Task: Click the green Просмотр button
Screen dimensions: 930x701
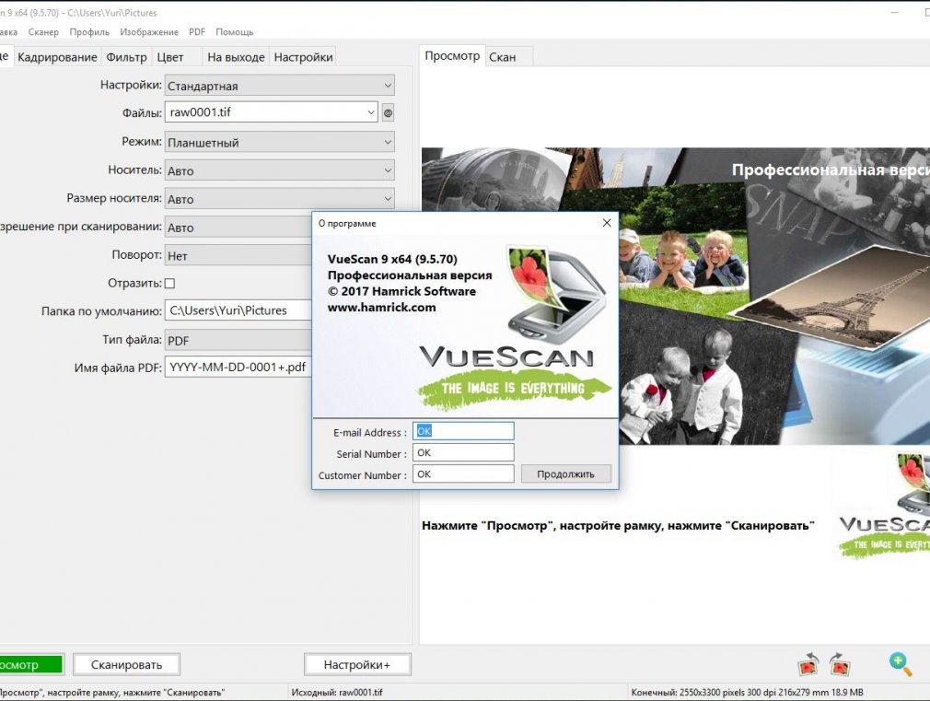Action: pos(29,665)
